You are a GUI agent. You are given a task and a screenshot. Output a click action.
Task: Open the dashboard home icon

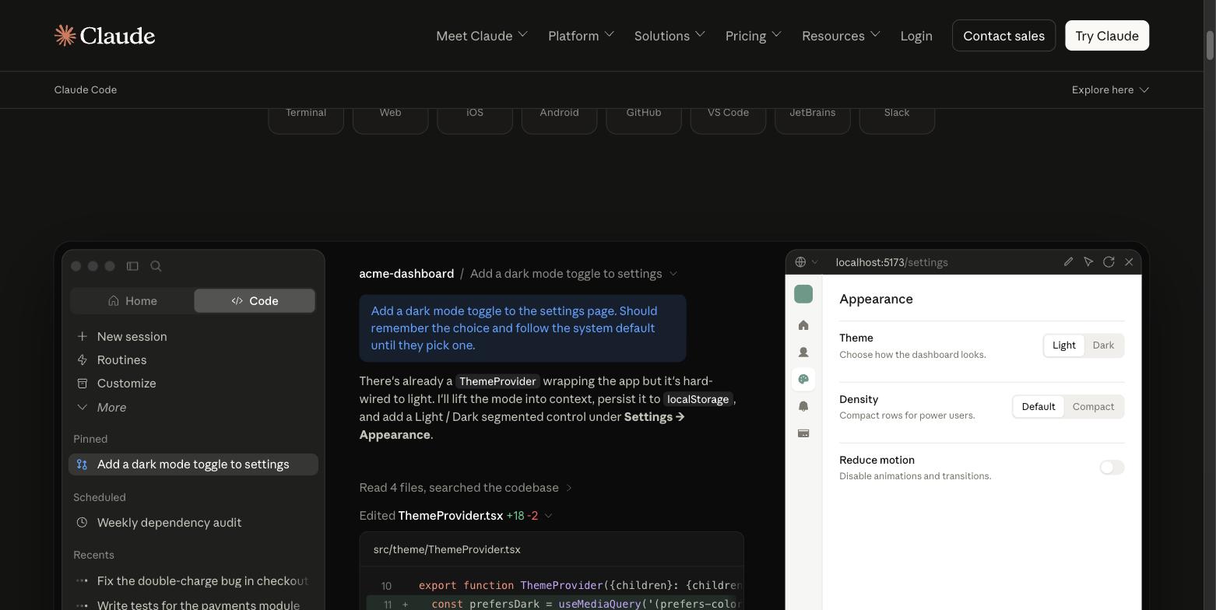click(803, 325)
